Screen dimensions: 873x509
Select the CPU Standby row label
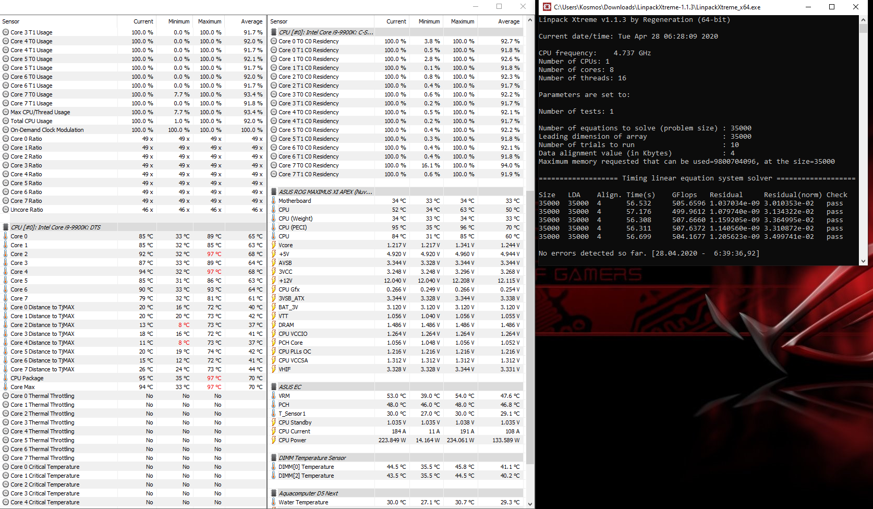point(295,422)
